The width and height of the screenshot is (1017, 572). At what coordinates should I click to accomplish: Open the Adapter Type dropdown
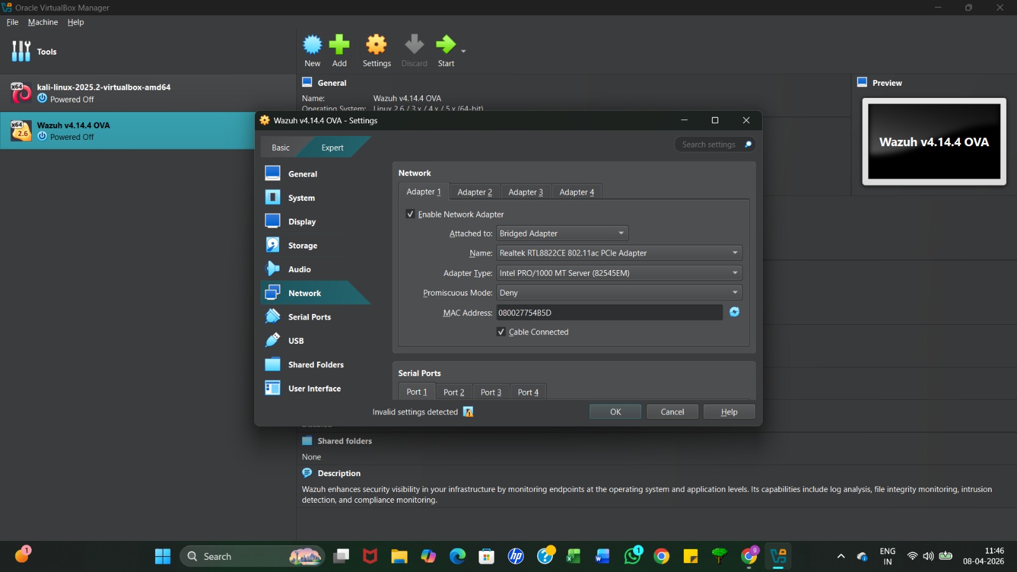pyautogui.click(x=619, y=273)
